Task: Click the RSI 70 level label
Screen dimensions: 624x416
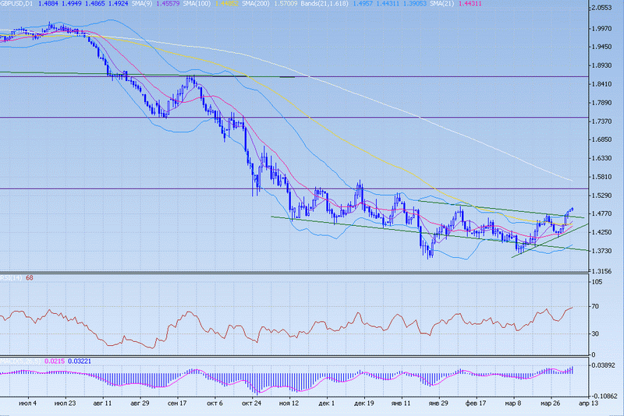Action: click(x=595, y=307)
